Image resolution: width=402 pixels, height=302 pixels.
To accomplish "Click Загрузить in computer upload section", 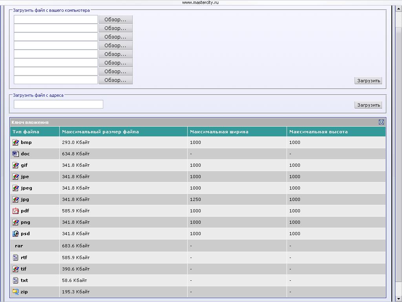I will [368, 81].
